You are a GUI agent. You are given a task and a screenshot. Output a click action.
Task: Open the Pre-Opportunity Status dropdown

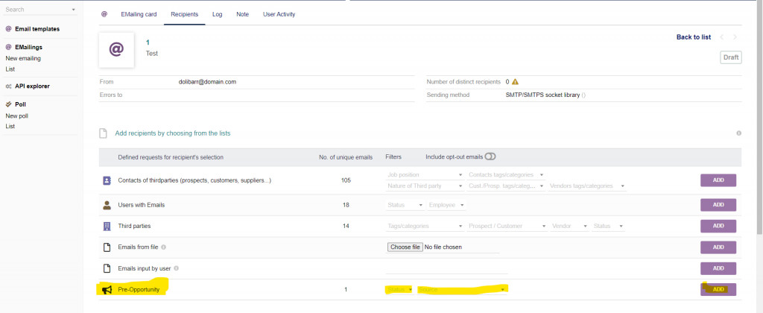tap(399, 290)
